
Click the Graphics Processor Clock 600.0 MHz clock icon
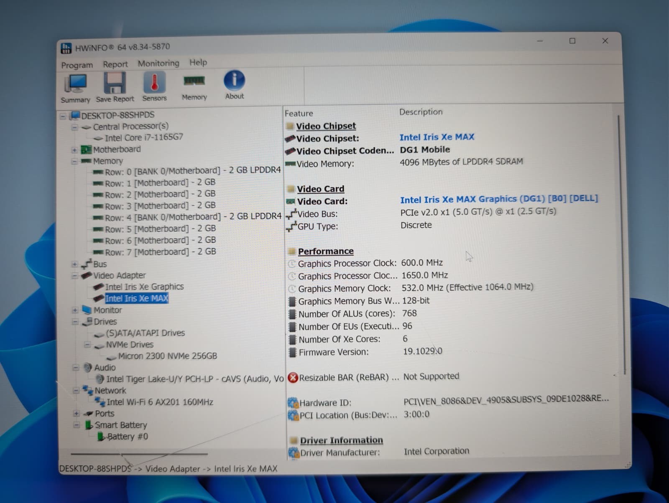(292, 264)
